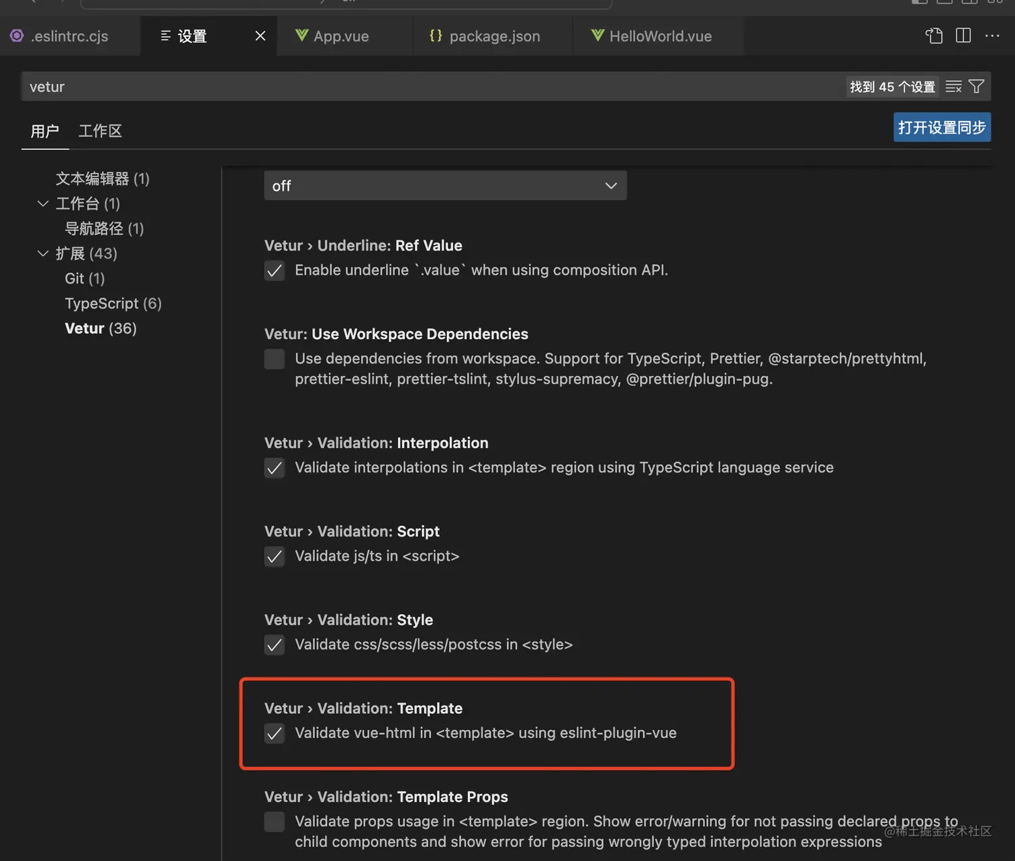This screenshot has width=1015, height=861.
Task: Enable the Validation Template Props checkbox
Action: point(275,822)
